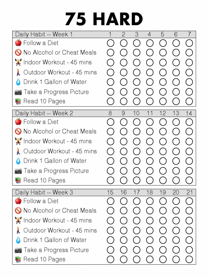Click the Daily Habit -- Week 2 header

(x=44, y=113)
